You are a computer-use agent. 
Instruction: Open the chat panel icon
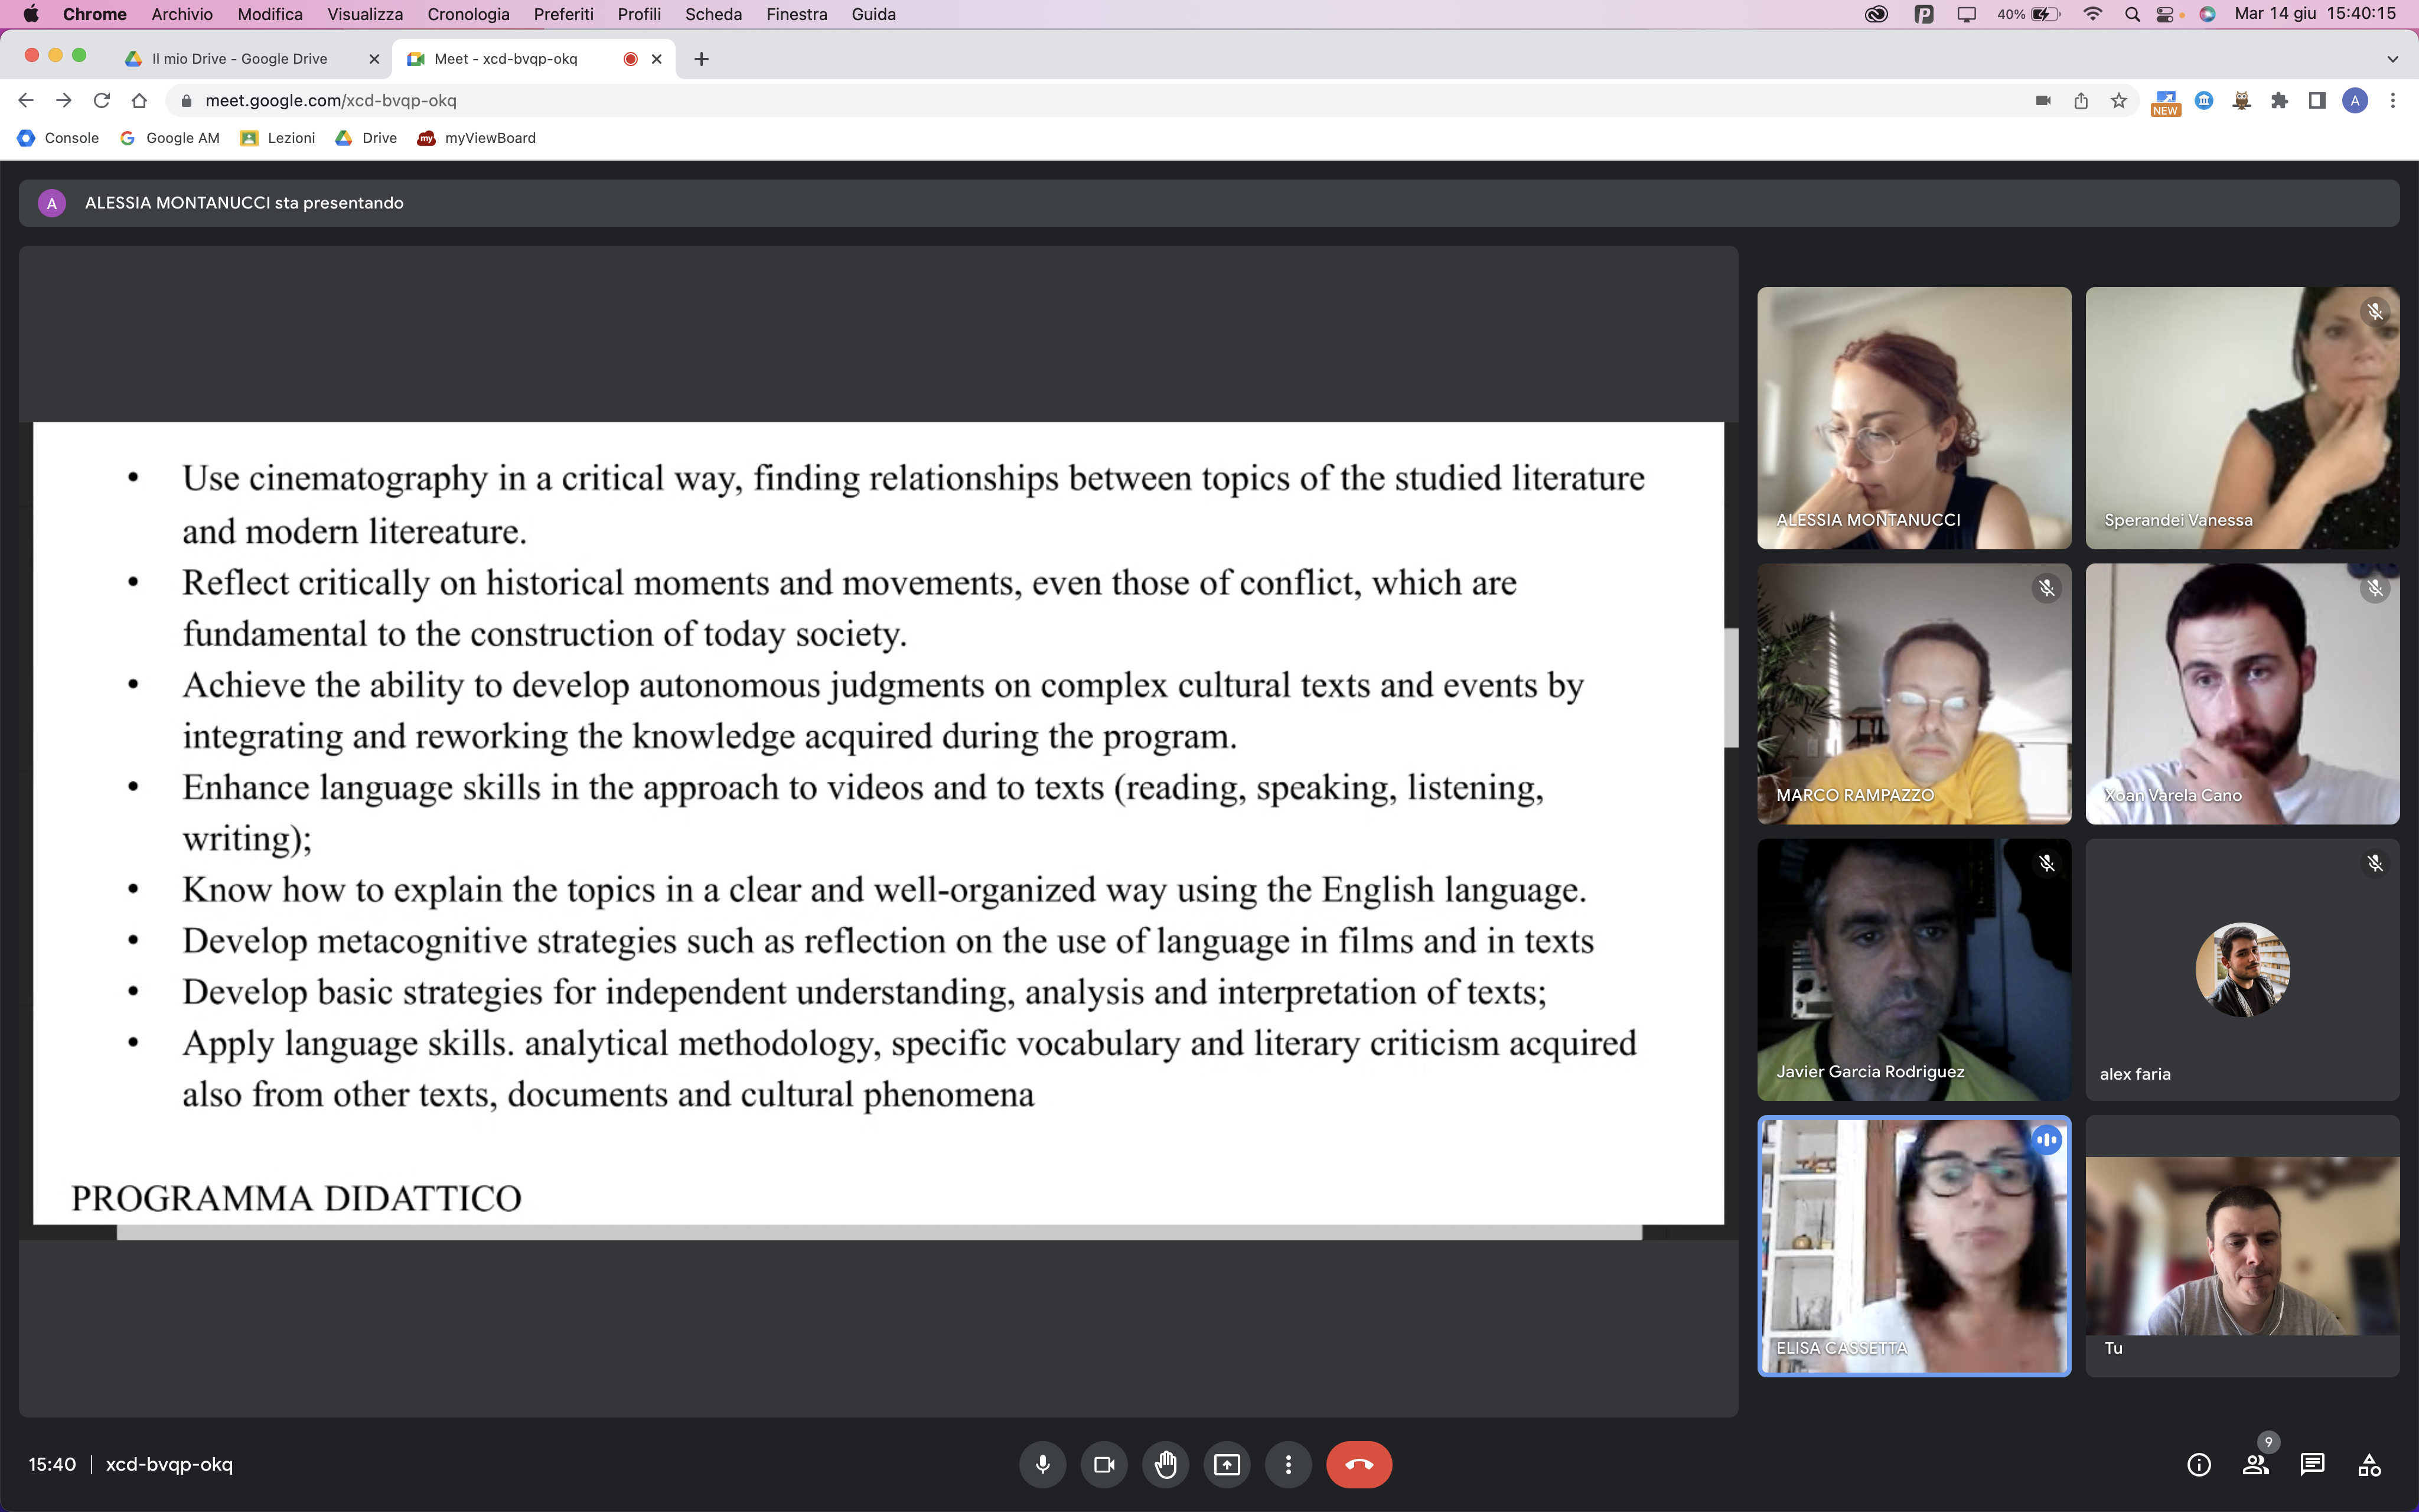tap(2312, 1464)
